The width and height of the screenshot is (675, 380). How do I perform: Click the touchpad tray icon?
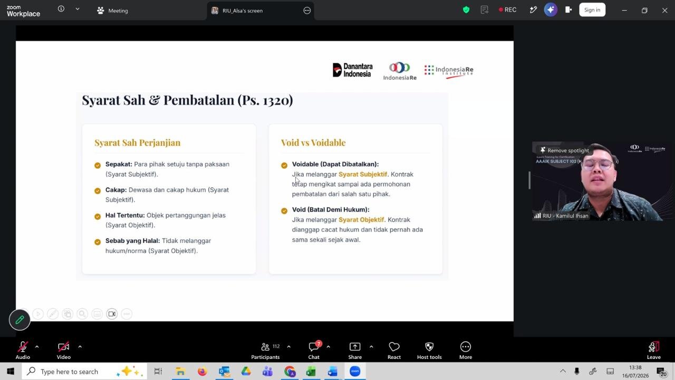(x=610, y=372)
